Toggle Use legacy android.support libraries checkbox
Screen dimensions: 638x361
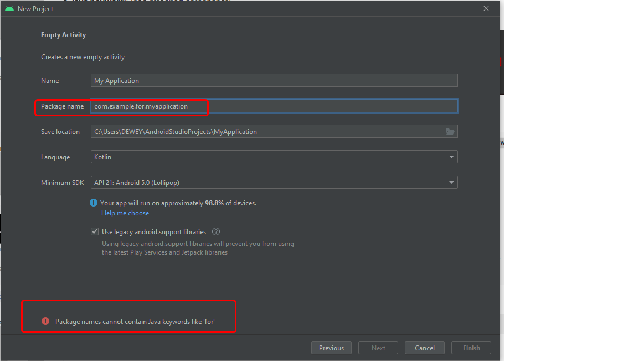(x=95, y=232)
